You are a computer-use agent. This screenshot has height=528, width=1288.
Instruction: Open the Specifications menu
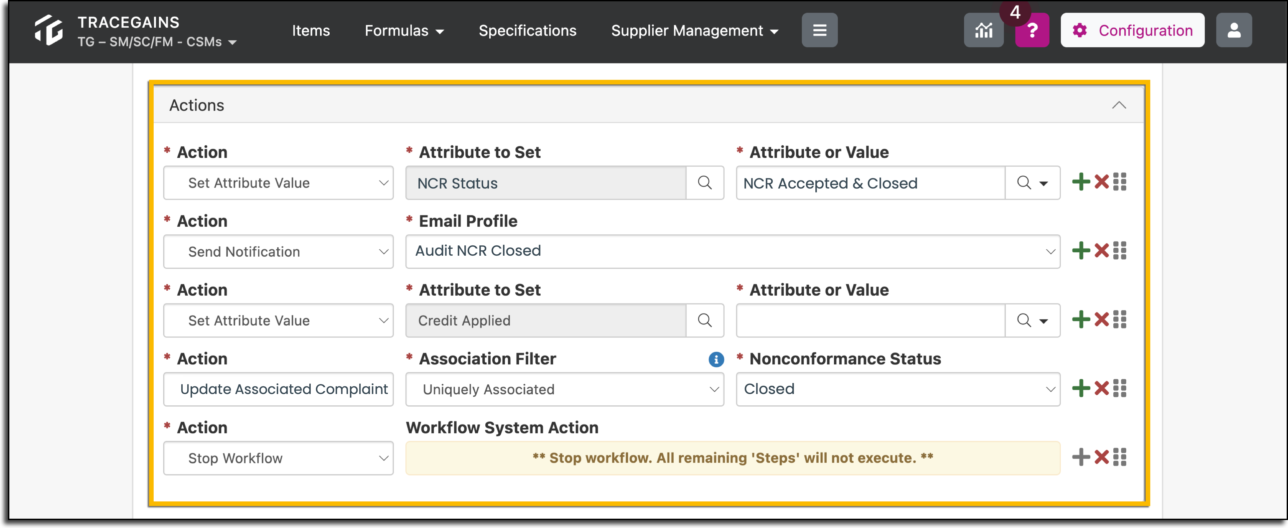[x=528, y=31]
